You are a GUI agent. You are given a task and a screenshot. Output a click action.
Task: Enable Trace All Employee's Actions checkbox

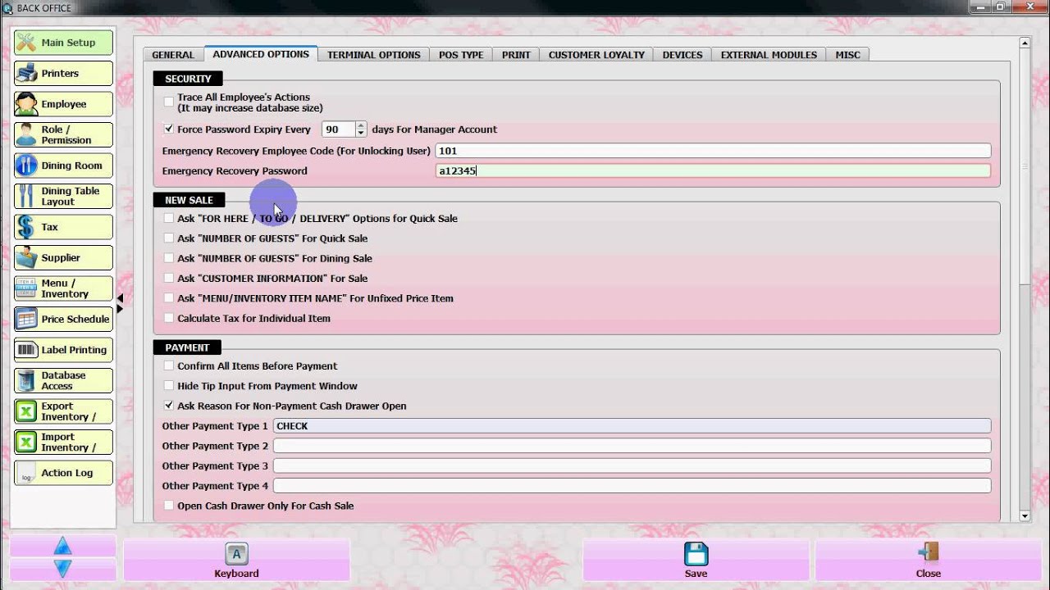pos(169,102)
